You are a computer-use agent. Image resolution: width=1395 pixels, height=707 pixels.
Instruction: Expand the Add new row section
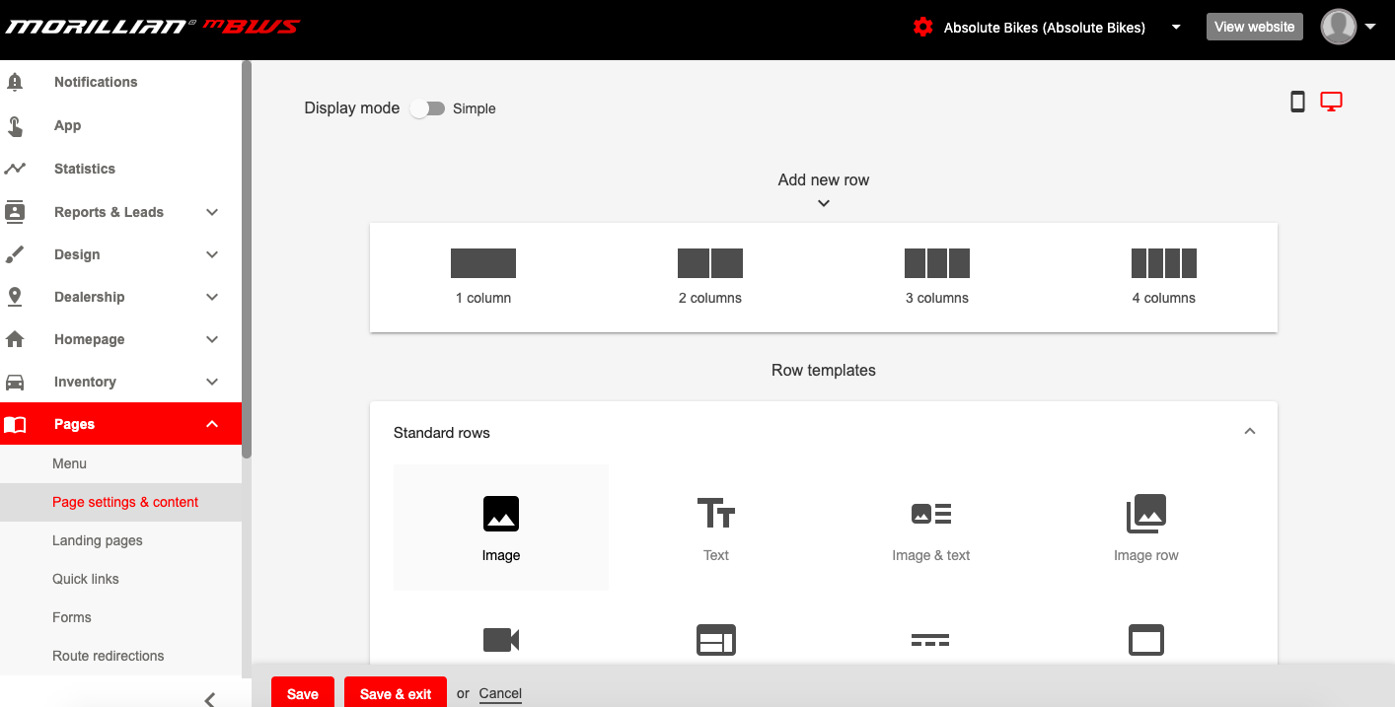tap(823, 203)
